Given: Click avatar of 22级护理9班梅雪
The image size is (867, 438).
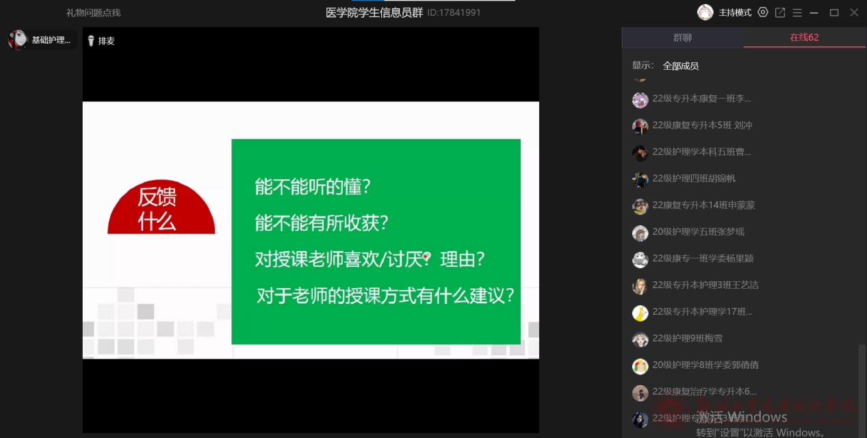Looking at the screenshot, I should 640,339.
